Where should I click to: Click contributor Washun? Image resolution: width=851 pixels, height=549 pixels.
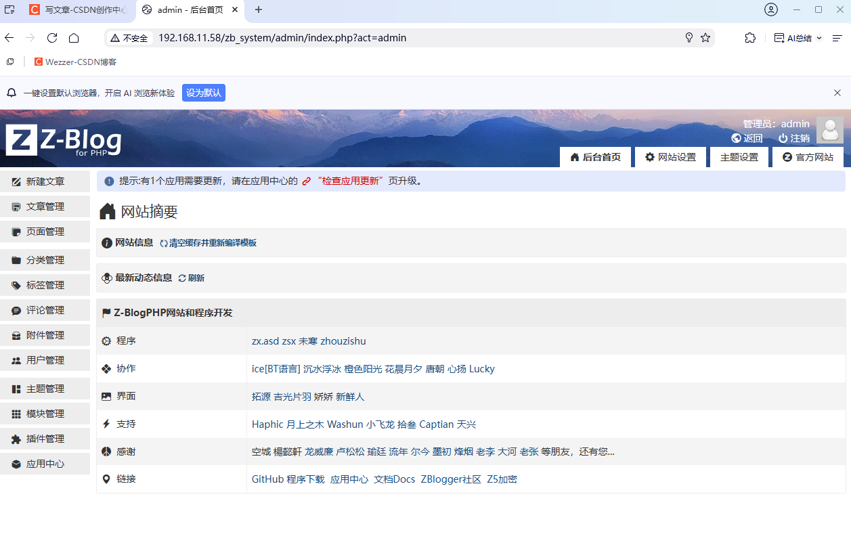click(345, 424)
